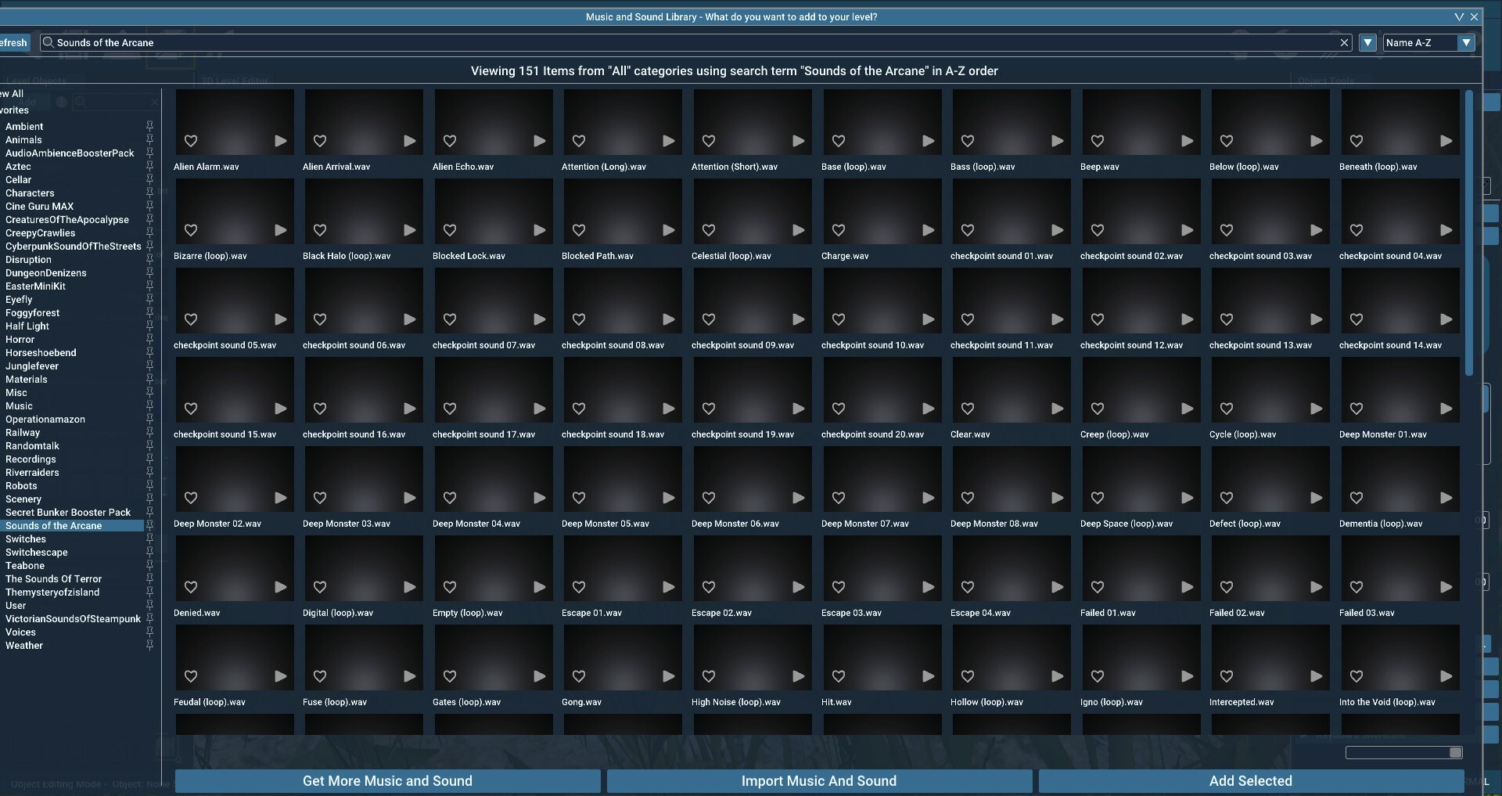Play the Beep.wav sound preview
The height and width of the screenshot is (796, 1502).
click(1187, 142)
